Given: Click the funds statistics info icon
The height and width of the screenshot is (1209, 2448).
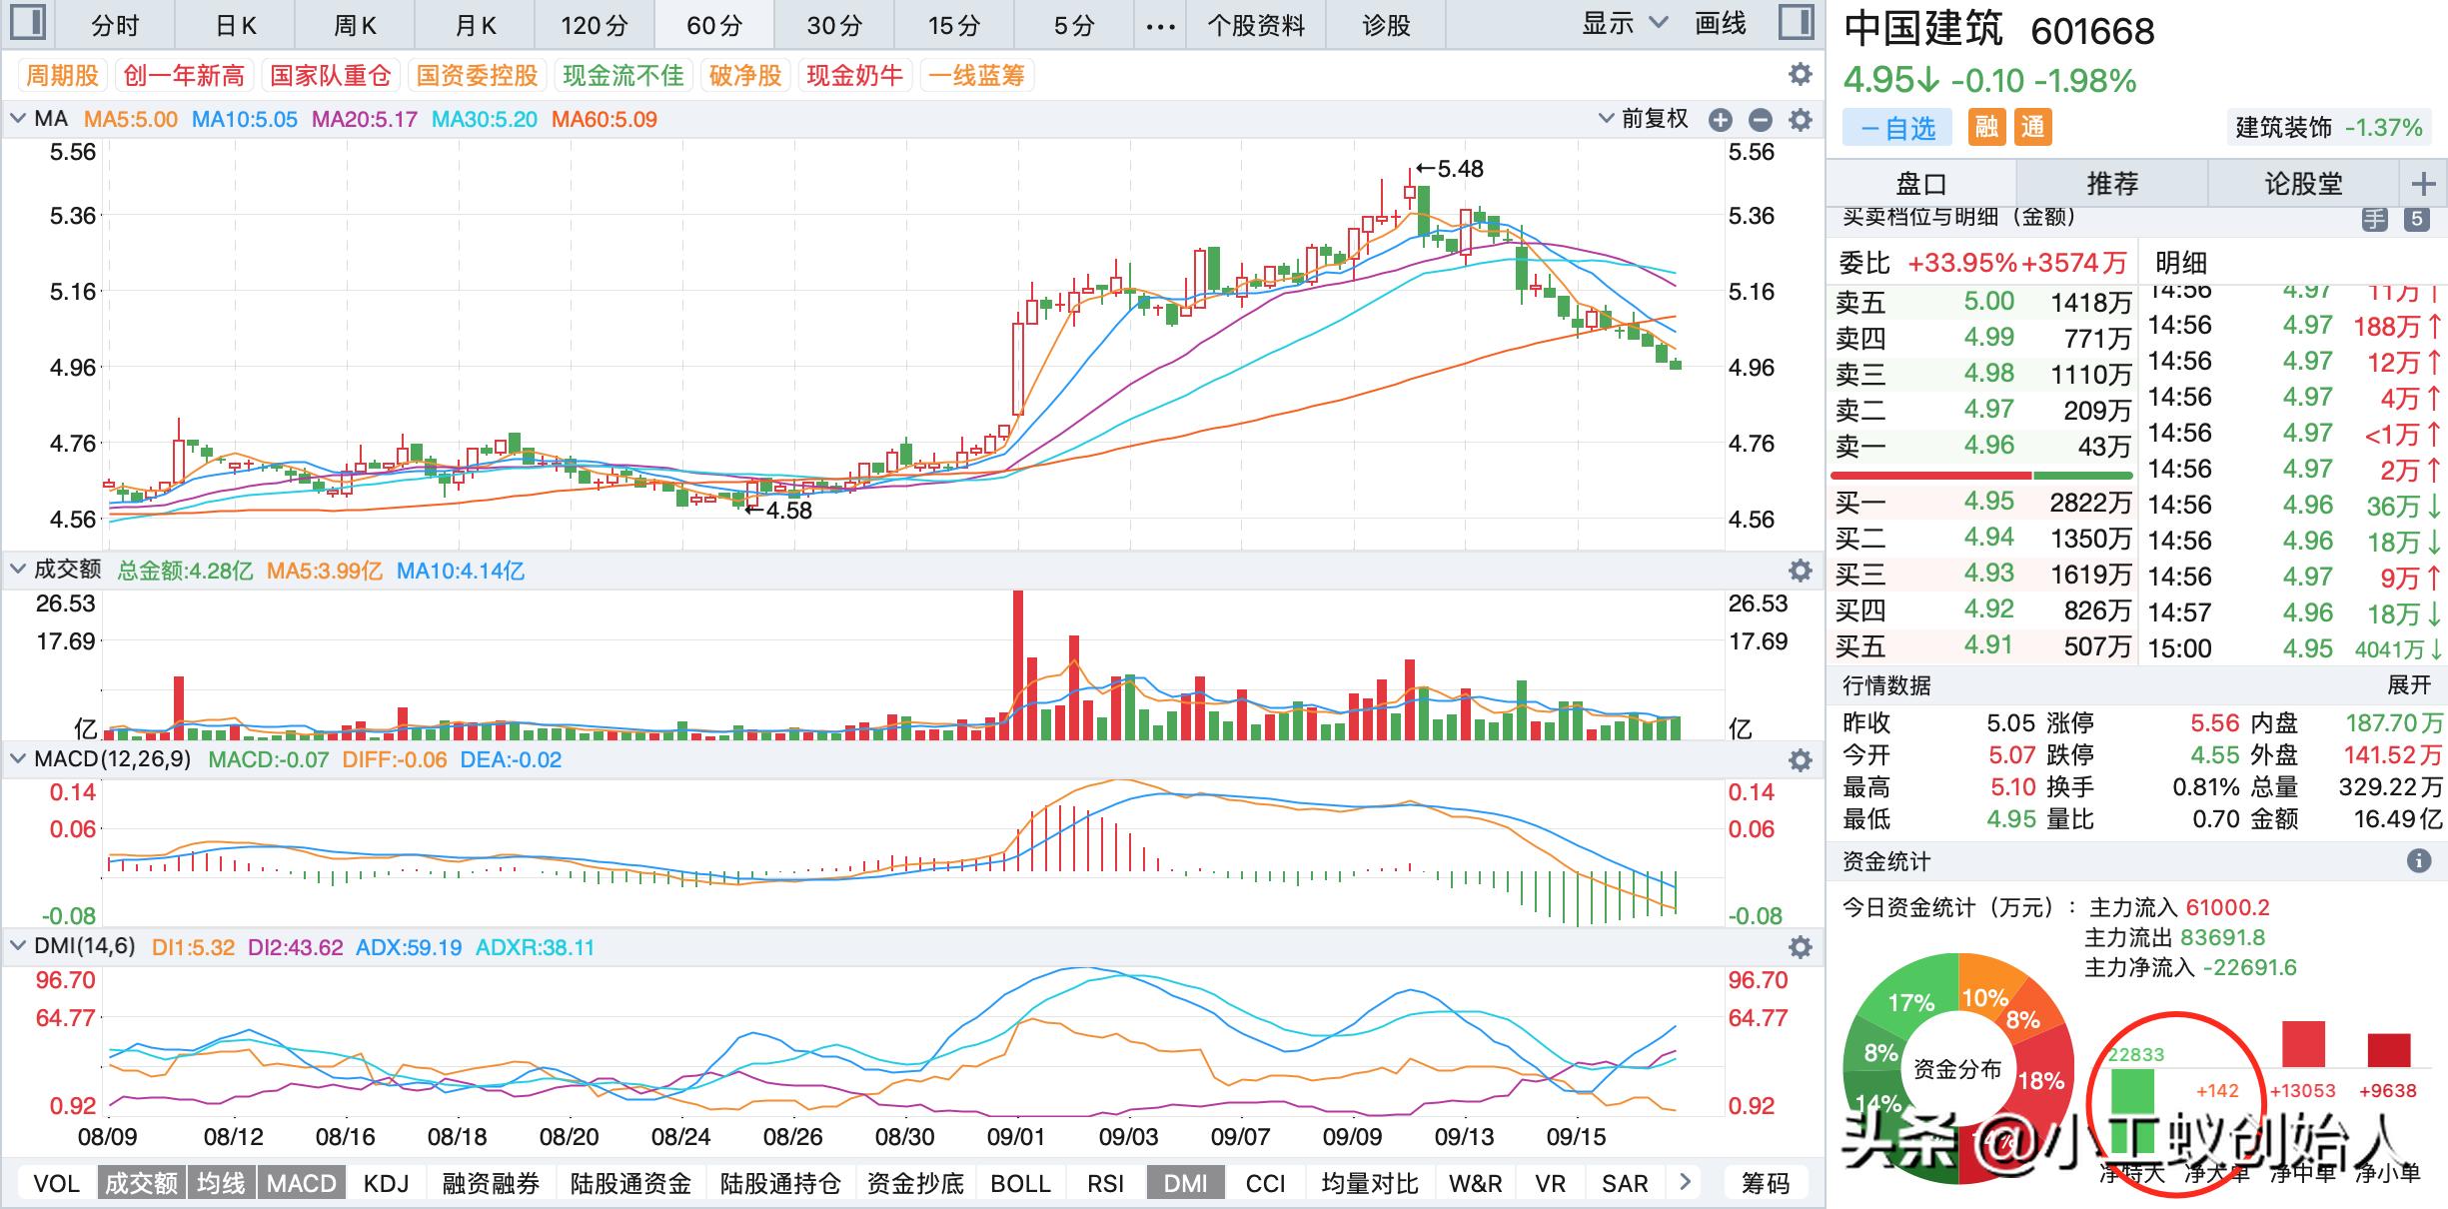Looking at the screenshot, I should click(x=2418, y=860).
